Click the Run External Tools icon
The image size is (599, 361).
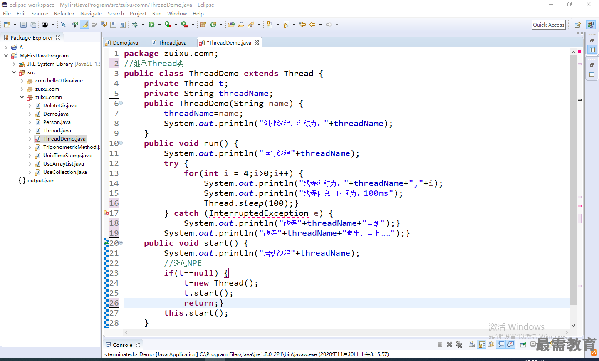pyautogui.click(x=185, y=25)
